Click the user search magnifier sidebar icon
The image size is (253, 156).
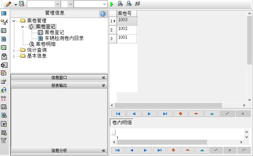(x=4, y=90)
